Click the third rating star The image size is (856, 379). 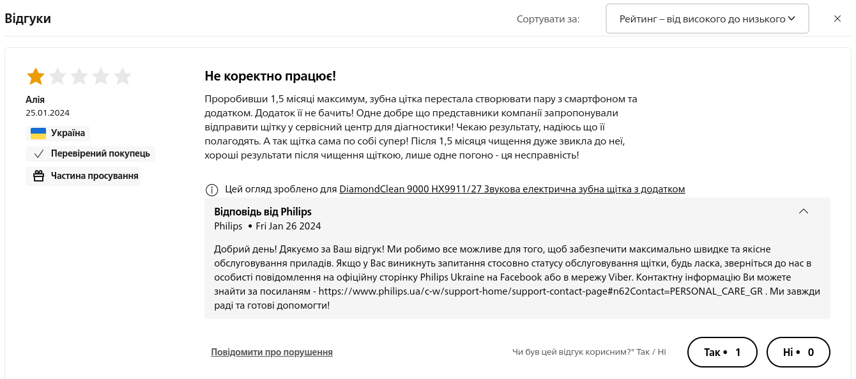79,77
